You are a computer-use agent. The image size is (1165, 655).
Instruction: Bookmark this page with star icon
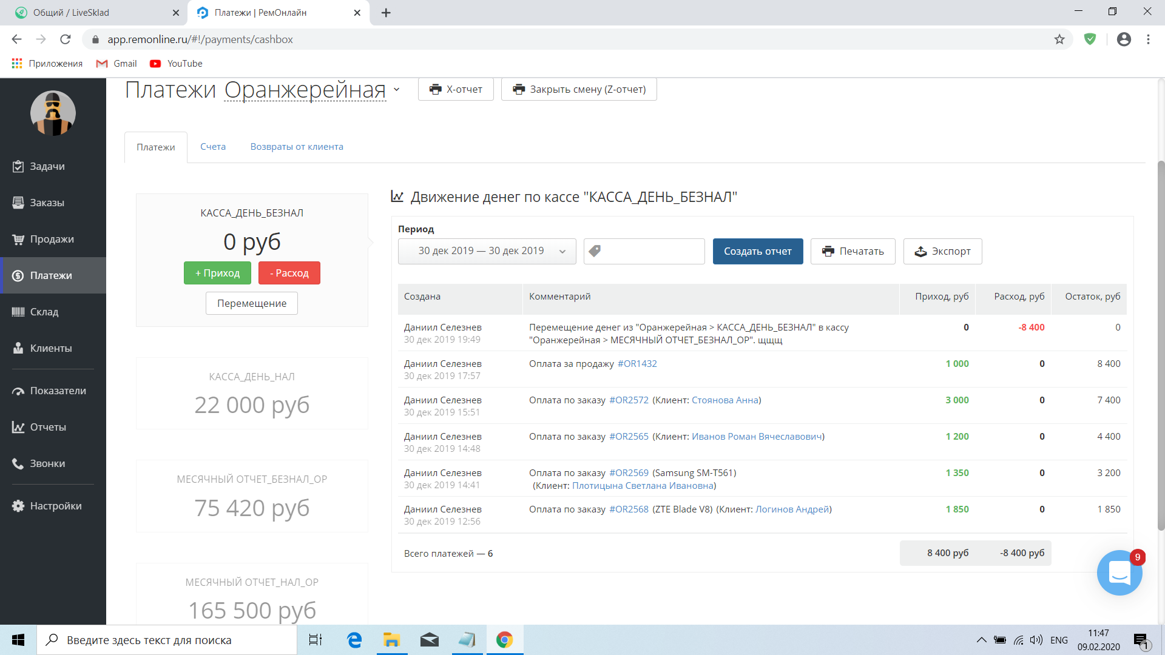pos(1059,39)
